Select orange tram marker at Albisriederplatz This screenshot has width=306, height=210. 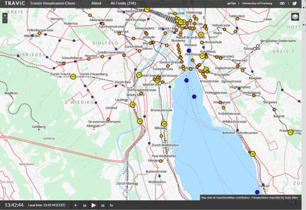(x=103, y=24)
